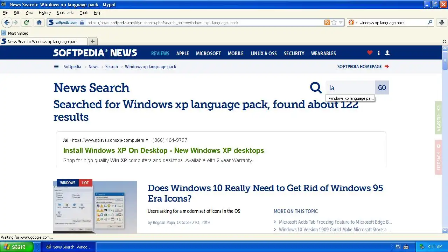The height and width of the screenshot is (252, 448).
Task: Open the user account icon
Action: tap(387, 53)
